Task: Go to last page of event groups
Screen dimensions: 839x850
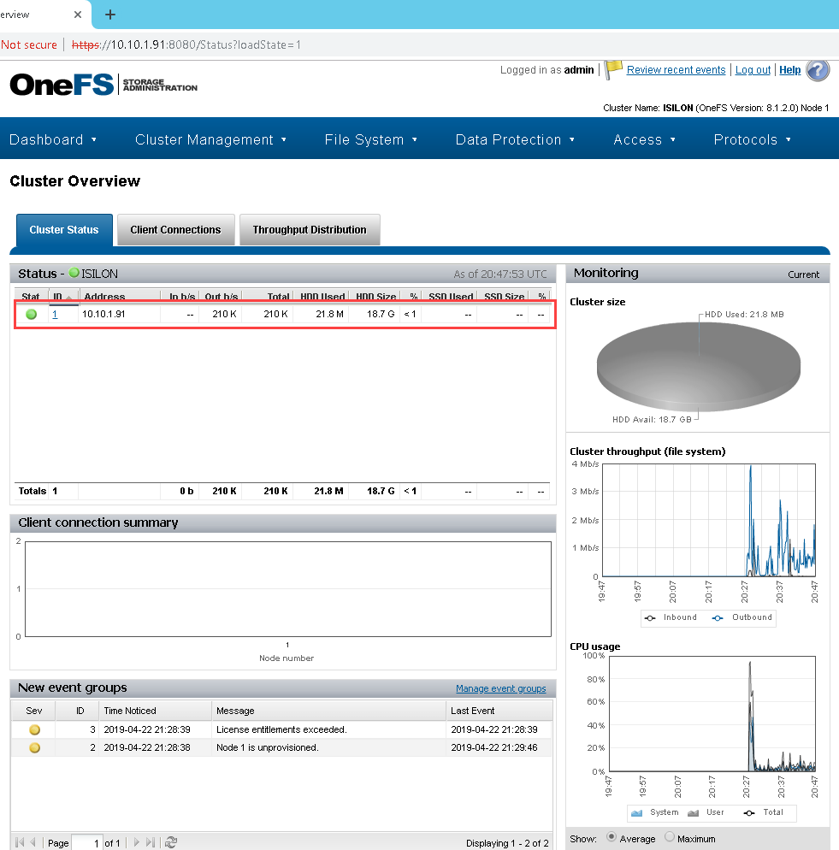Action: 151,842
